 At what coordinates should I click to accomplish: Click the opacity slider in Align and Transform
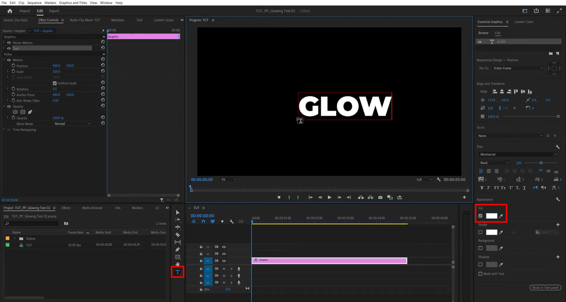(531, 116)
